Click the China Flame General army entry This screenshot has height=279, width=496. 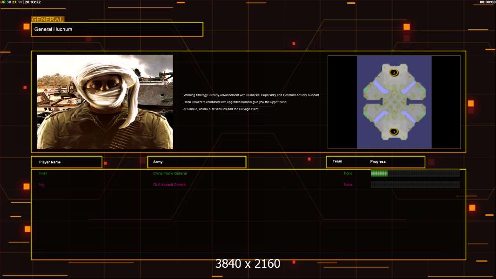pyautogui.click(x=170, y=173)
